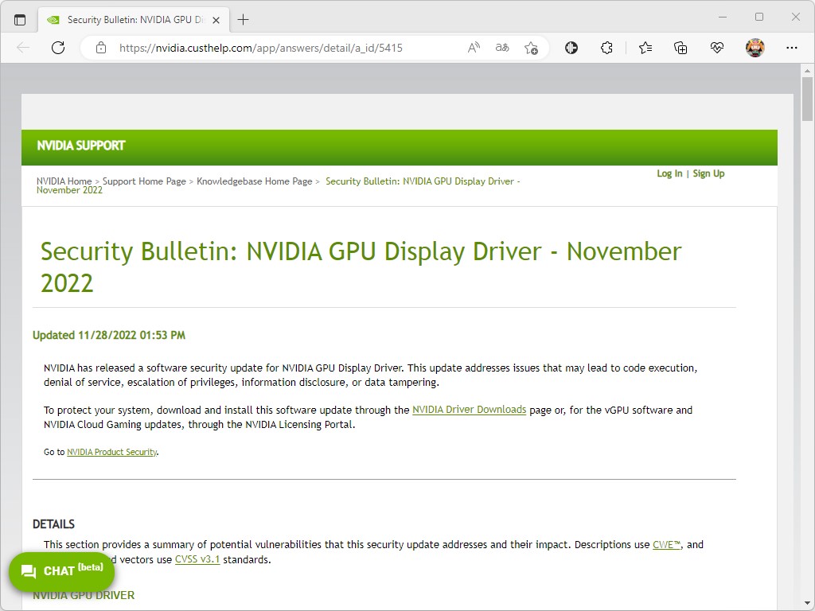Viewport: 815px width, 611px height.
Task: Open the translate page icon
Action: [502, 48]
